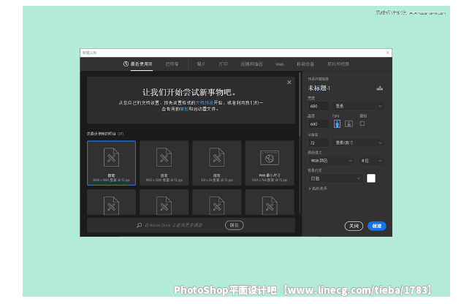Open the resolution unit dropdown (像素/英寸)
Screen dimensions: 472x304
(358, 142)
